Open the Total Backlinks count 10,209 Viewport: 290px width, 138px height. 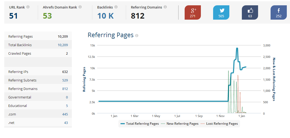pyautogui.click(x=63, y=45)
